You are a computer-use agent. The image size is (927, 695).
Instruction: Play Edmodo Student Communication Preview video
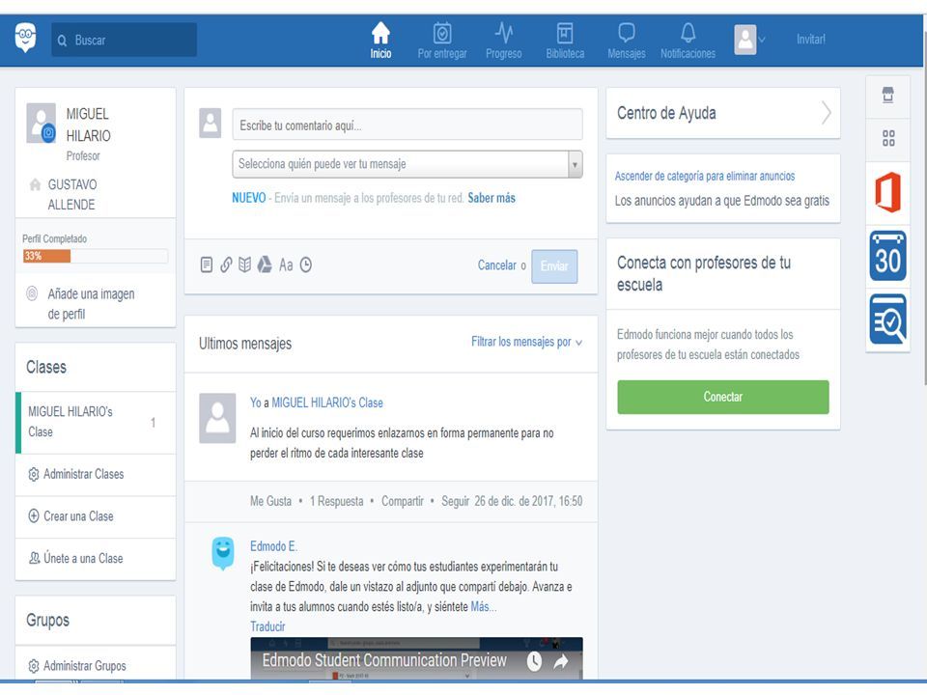[x=416, y=658]
